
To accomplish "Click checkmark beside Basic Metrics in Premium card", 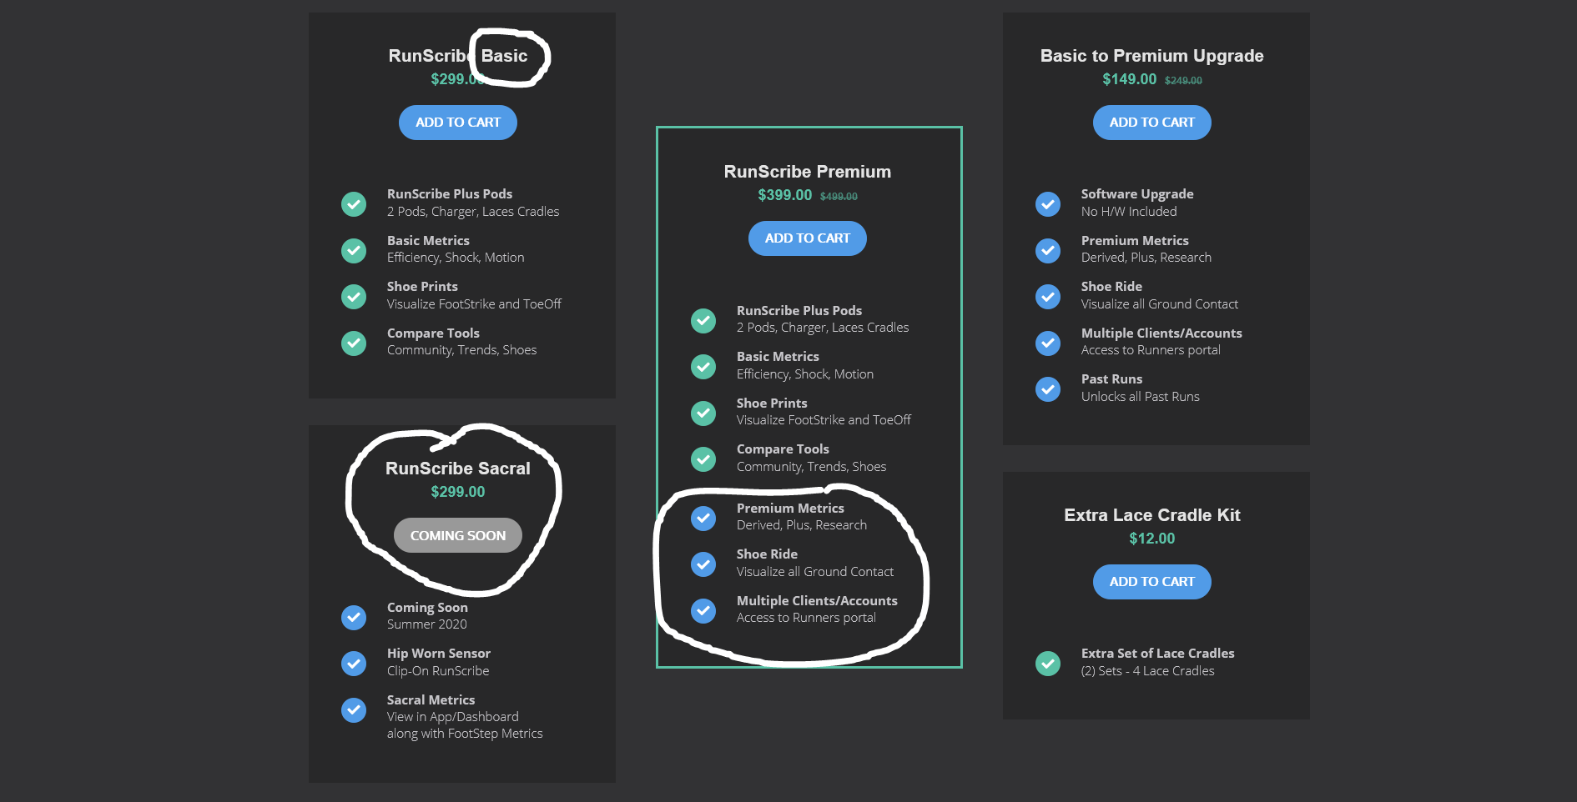I will click(703, 366).
